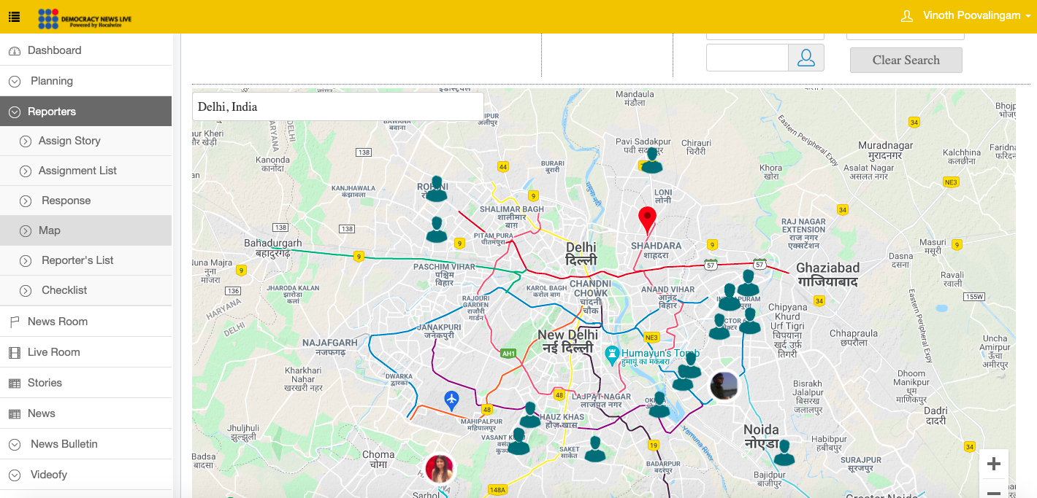This screenshot has width=1037, height=498.
Task: Click the airport icon on the map
Action: pos(452,400)
